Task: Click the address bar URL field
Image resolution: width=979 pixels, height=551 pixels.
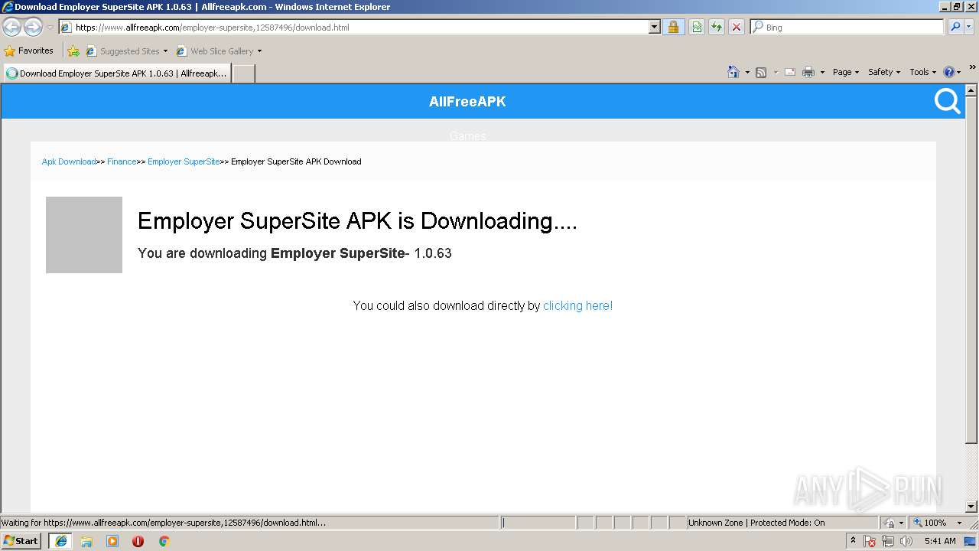Action: point(353,27)
